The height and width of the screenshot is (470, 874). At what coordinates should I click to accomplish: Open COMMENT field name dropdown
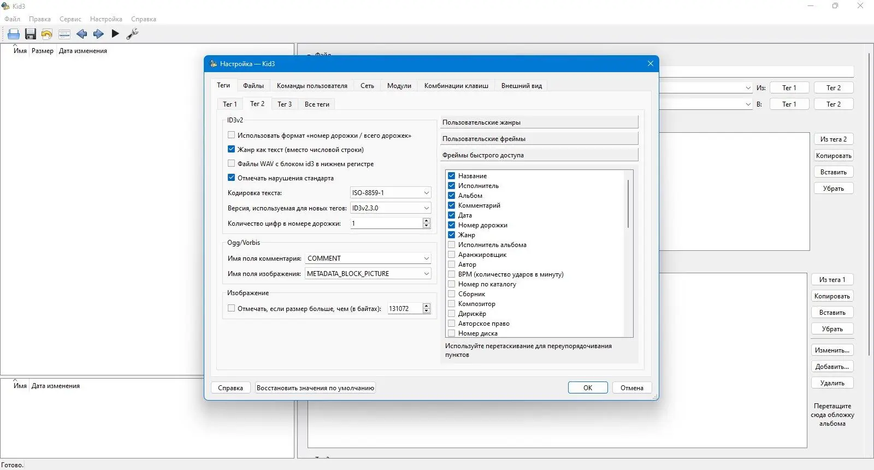368,258
